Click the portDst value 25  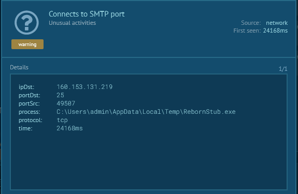click(61, 95)
